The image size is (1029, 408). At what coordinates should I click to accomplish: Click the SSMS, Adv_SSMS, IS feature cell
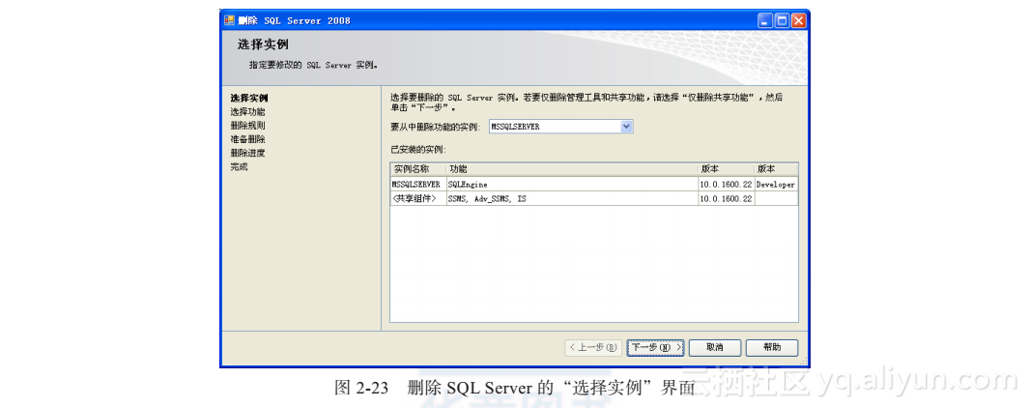[x=572, y=198]
